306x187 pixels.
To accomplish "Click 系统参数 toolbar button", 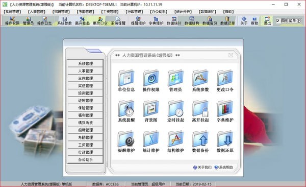I will pos(64,21).
